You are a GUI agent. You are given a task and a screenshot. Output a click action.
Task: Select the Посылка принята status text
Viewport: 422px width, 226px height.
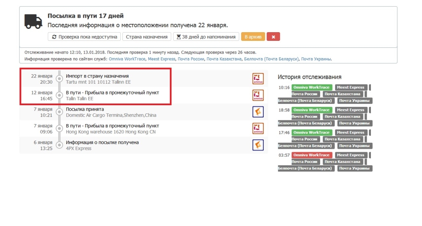85,109
